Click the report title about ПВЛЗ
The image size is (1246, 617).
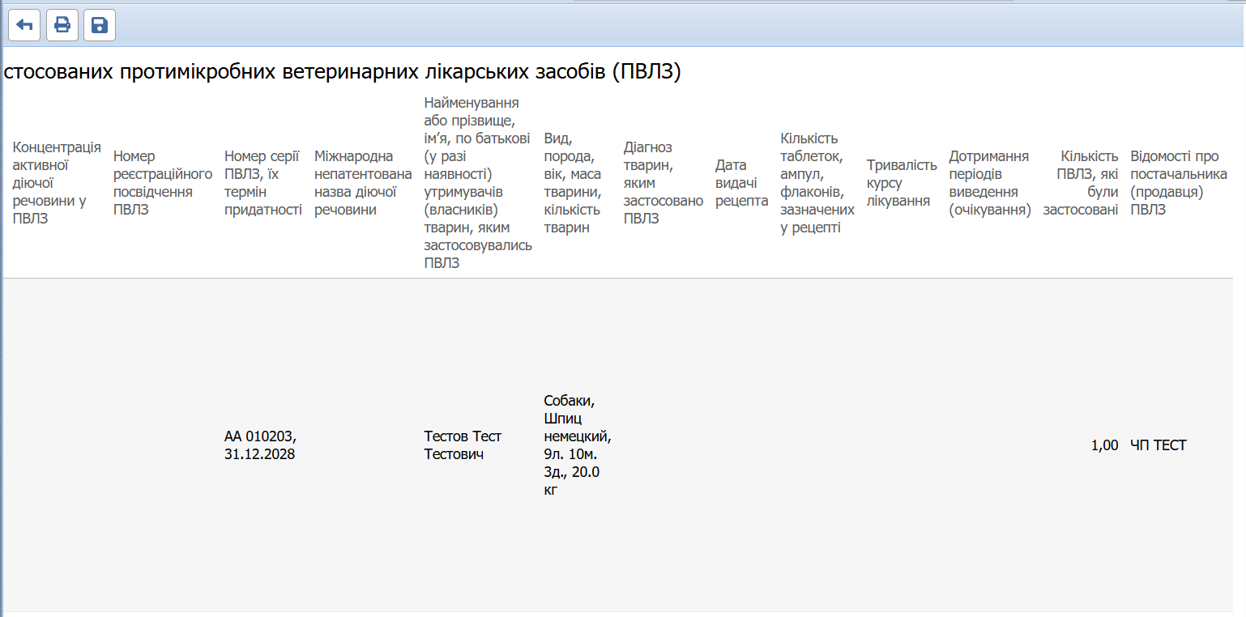342,72
